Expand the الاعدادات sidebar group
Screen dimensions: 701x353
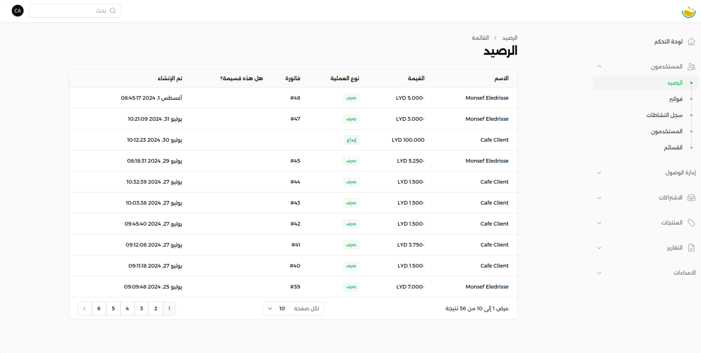[x=599, y=273]
